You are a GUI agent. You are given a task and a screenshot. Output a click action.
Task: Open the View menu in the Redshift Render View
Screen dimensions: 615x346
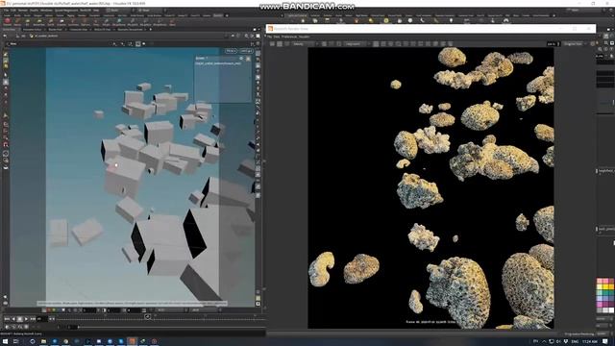click(276, 37)
